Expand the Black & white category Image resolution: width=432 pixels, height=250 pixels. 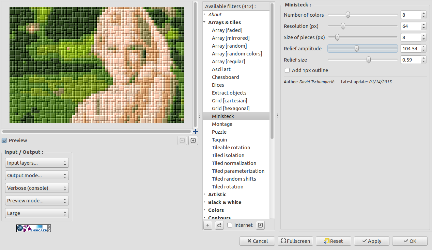point(204,202)
